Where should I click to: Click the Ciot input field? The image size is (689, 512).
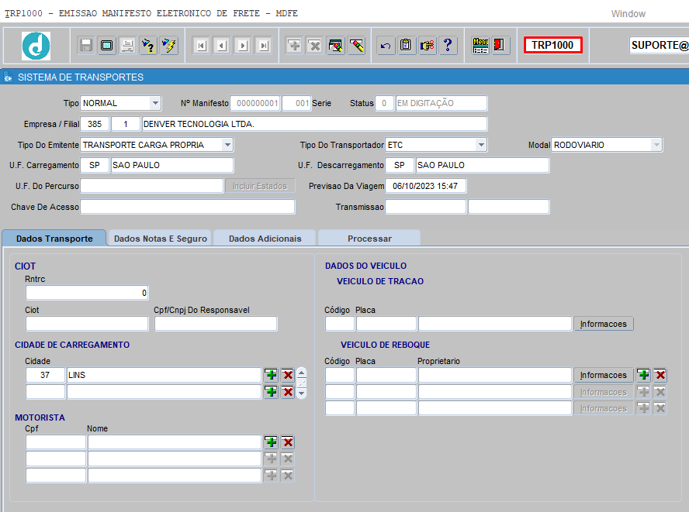(87, 324)
